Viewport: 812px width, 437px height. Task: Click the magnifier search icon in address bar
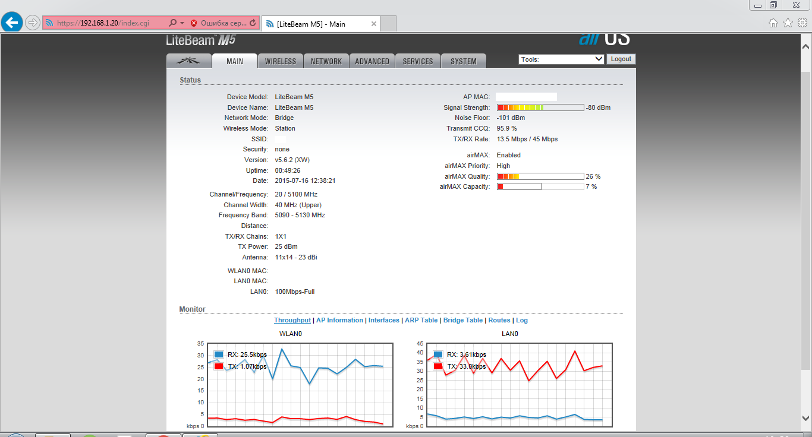click(x=172, y=23)
